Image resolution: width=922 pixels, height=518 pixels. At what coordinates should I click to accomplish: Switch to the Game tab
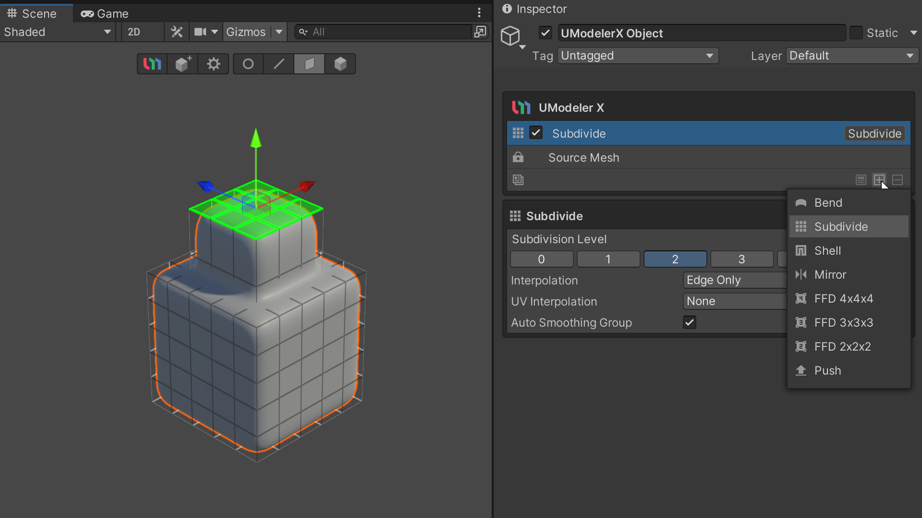click(105, 13)
